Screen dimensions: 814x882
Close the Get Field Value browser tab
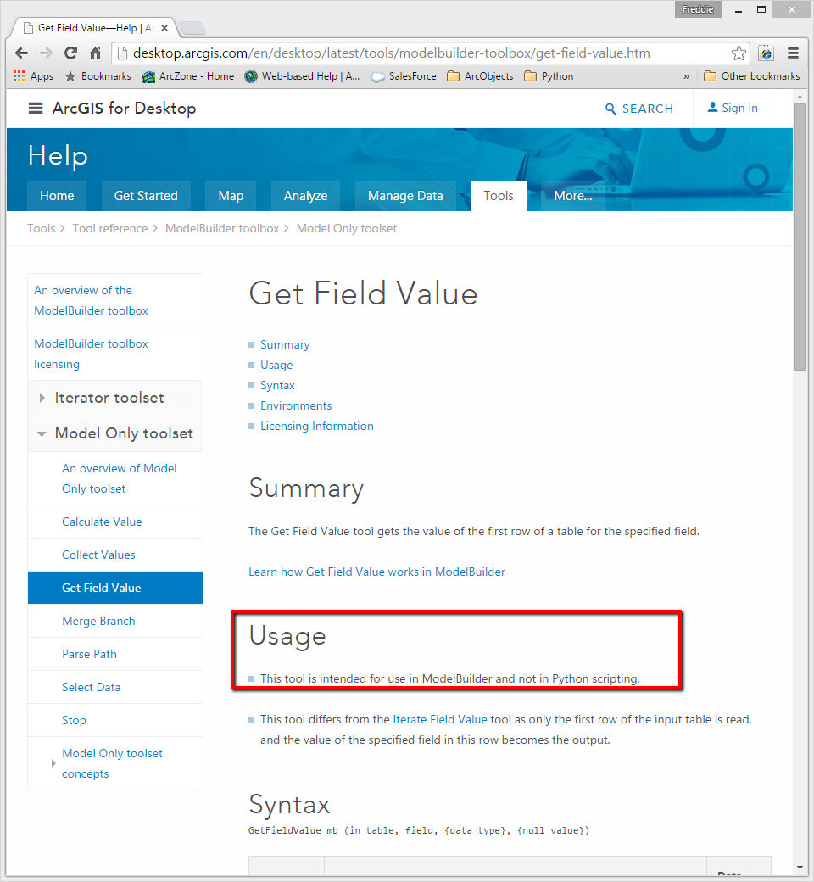pyautogui.click(x=164, y=27)
